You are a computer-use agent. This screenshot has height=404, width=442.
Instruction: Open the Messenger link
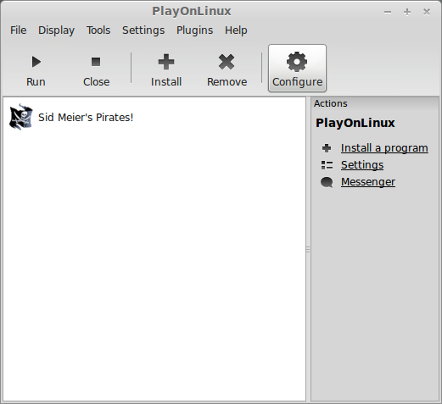tap(368, 182)
